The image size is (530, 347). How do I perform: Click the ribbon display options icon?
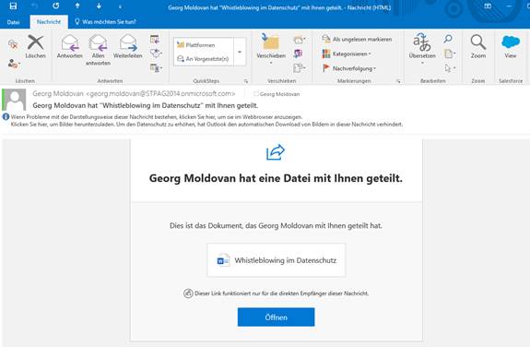click(488, 6)
